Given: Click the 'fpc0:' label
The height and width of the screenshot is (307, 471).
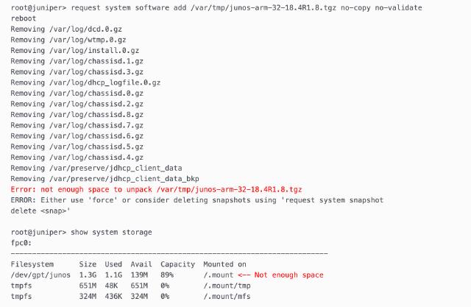Looking at the screenshot, I should point(21,243).
